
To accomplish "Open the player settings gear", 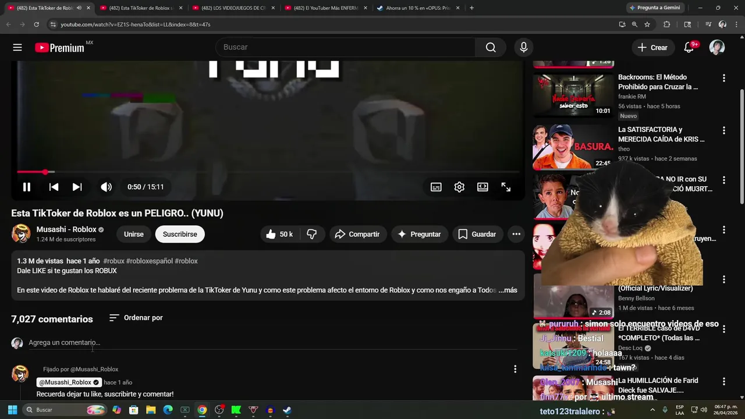I will [x=459, y=187].
